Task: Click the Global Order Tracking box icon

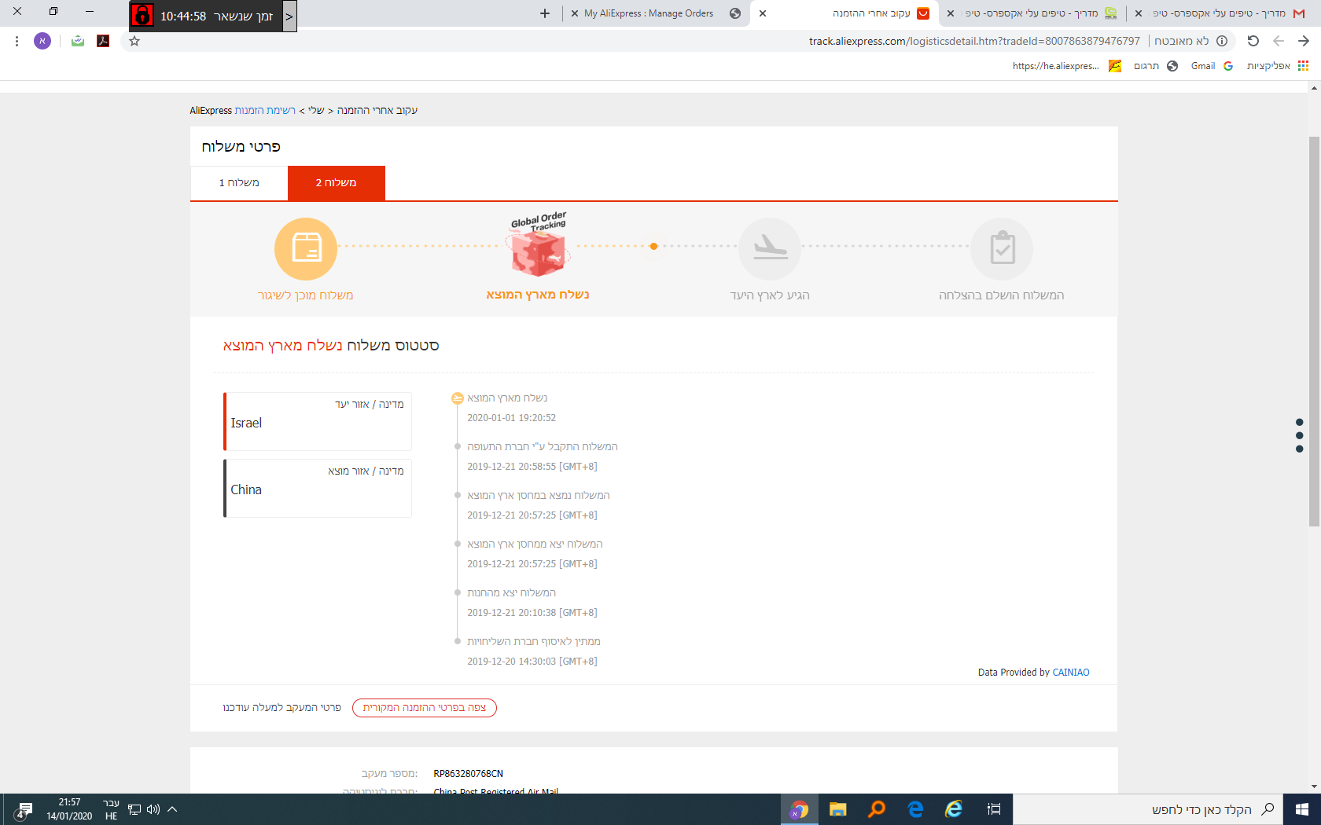Action: click(x=539, y=245)
